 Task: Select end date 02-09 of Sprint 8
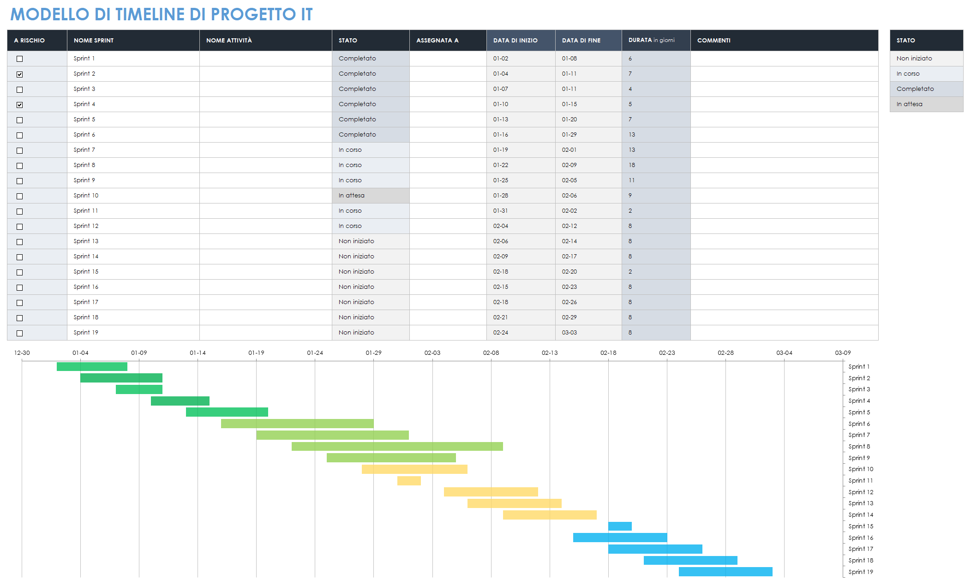[588, 165]
